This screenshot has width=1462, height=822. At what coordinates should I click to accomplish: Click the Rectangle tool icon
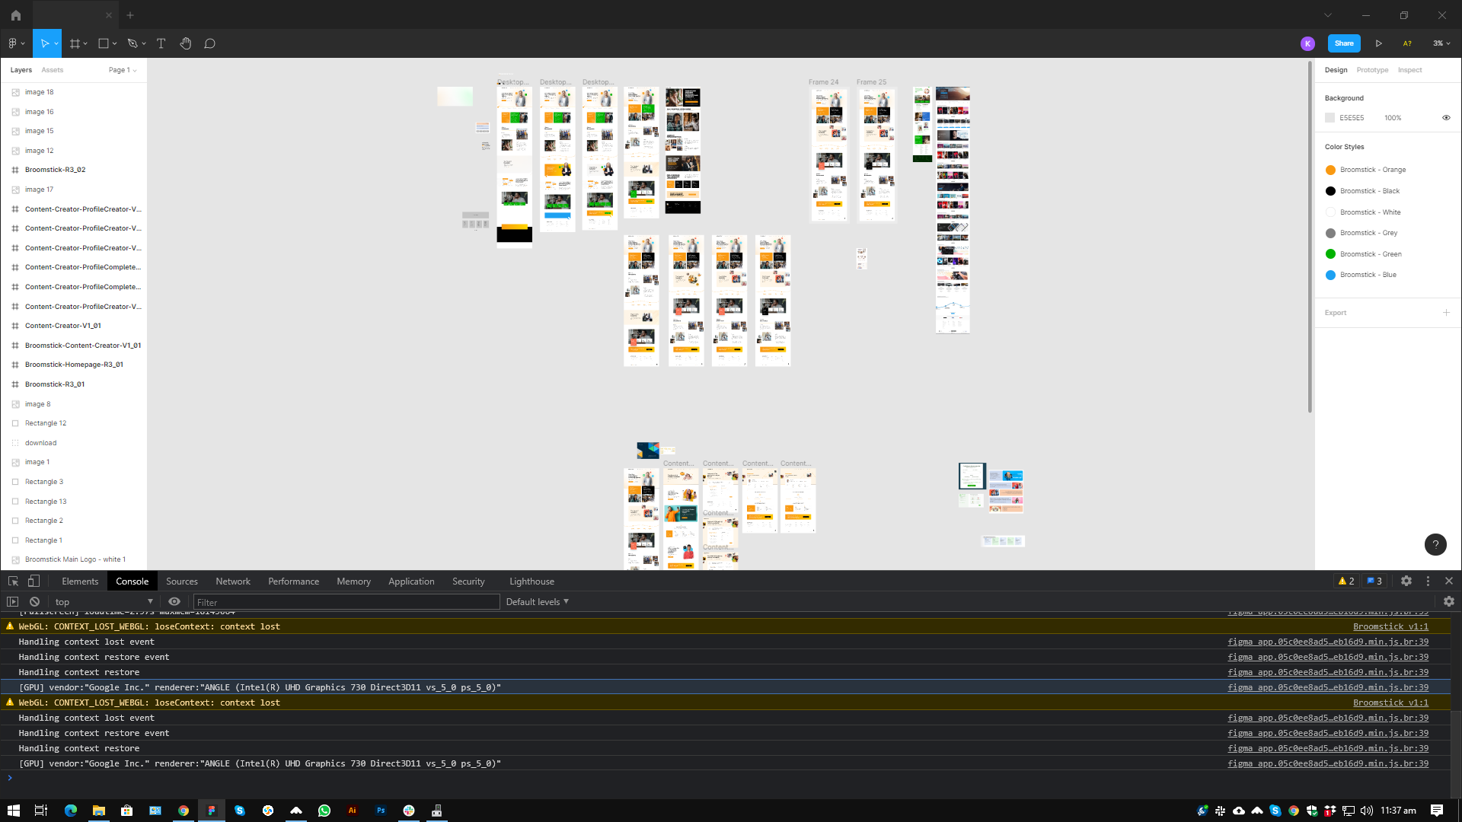click(104, 43)
